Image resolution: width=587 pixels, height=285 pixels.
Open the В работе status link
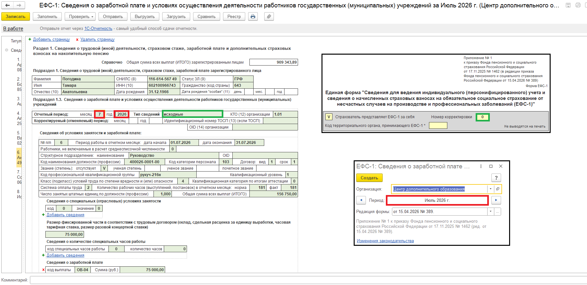pyautogui.click(x=13, y=29)
